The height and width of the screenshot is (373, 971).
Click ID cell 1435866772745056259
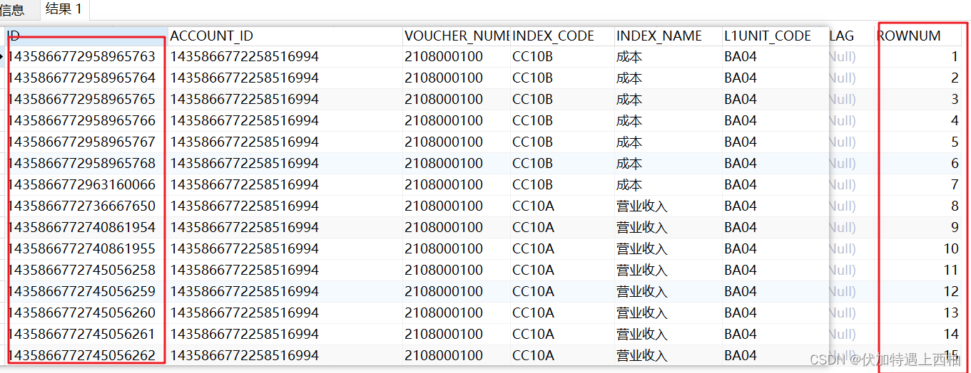tap(87, 291)
